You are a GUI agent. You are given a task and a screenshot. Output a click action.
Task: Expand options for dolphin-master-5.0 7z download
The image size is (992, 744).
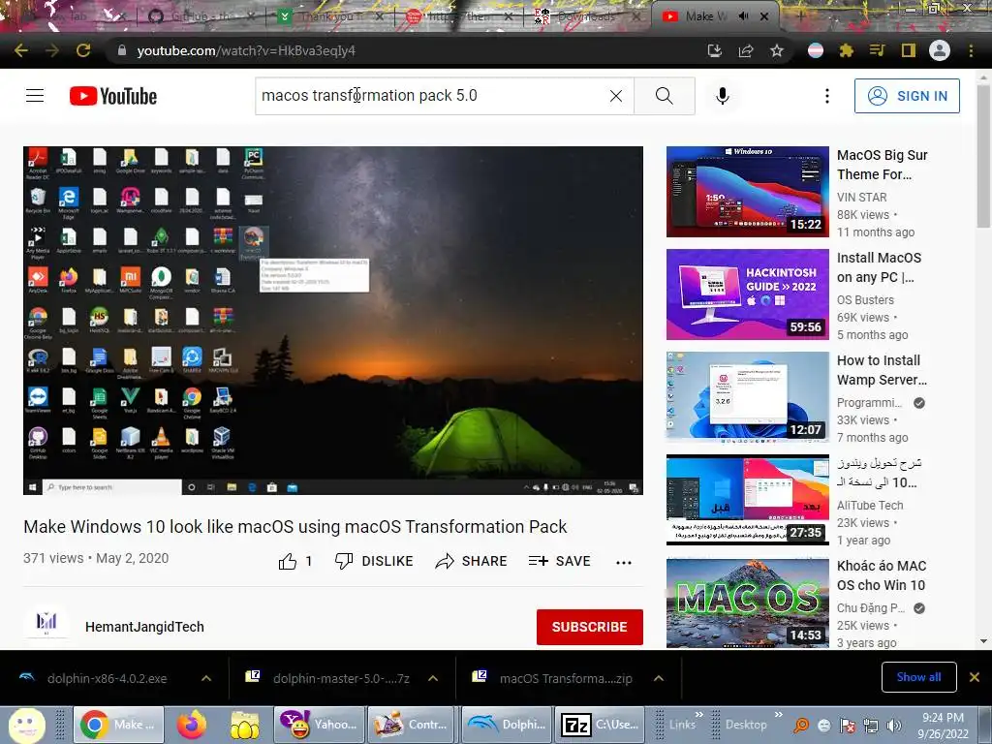point(433,678)
